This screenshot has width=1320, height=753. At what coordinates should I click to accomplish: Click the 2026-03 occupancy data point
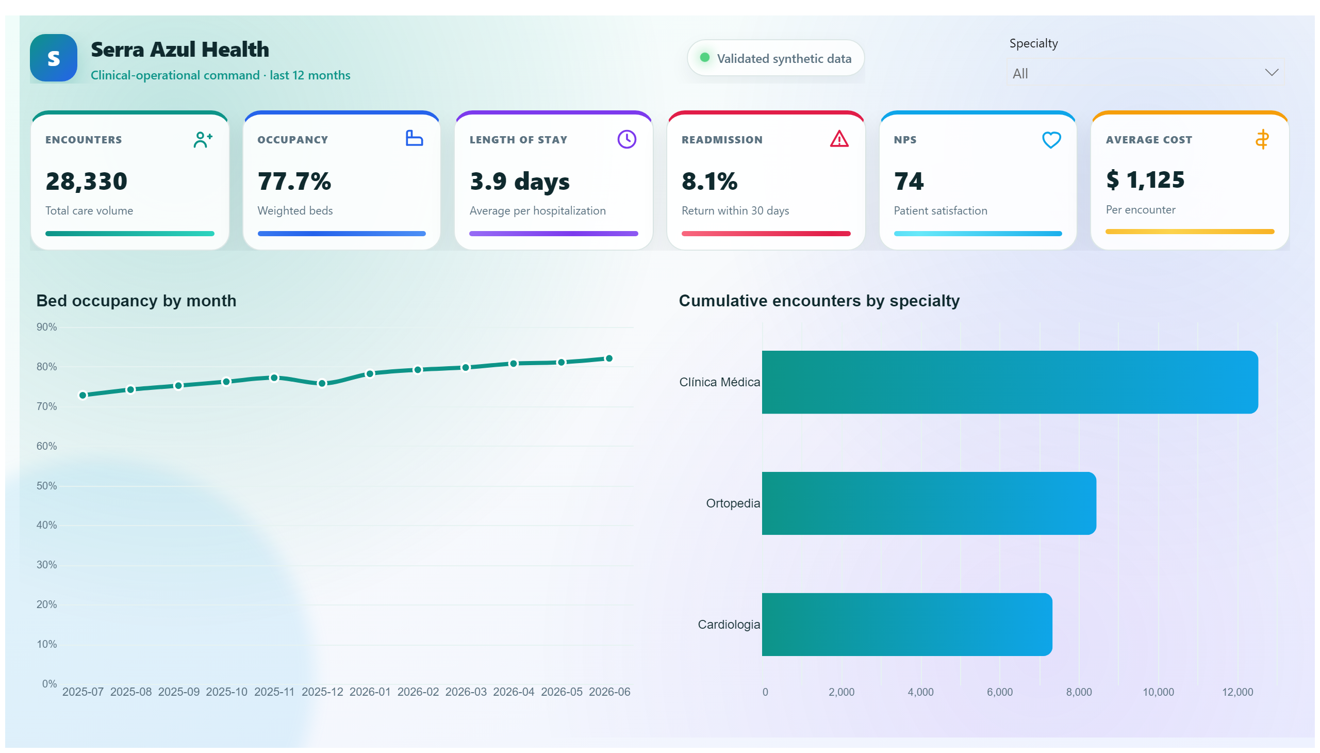tap(465, 367)
